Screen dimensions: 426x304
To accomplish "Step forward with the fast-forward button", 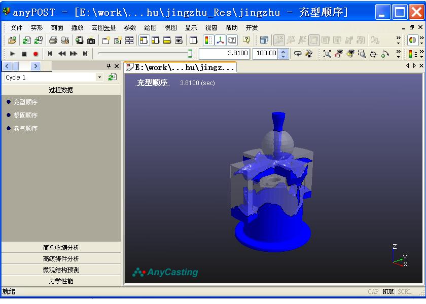I will pos(74,54).
